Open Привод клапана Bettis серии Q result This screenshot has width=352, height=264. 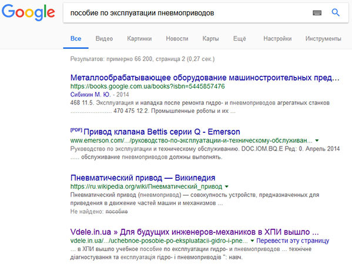(x=162, y=132)
